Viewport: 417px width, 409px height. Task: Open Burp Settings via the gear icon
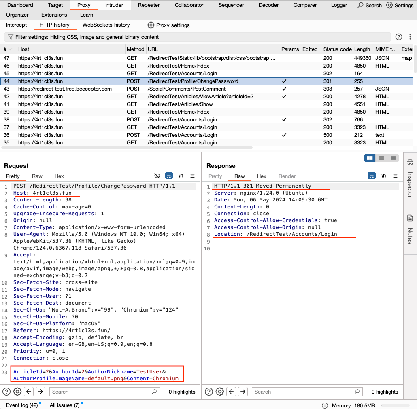[x=389, y=5]
